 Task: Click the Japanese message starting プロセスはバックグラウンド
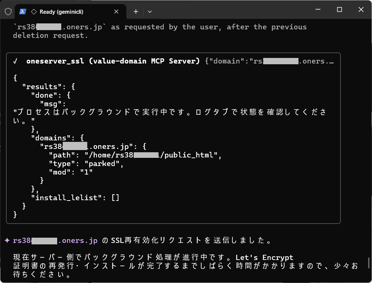170,116
